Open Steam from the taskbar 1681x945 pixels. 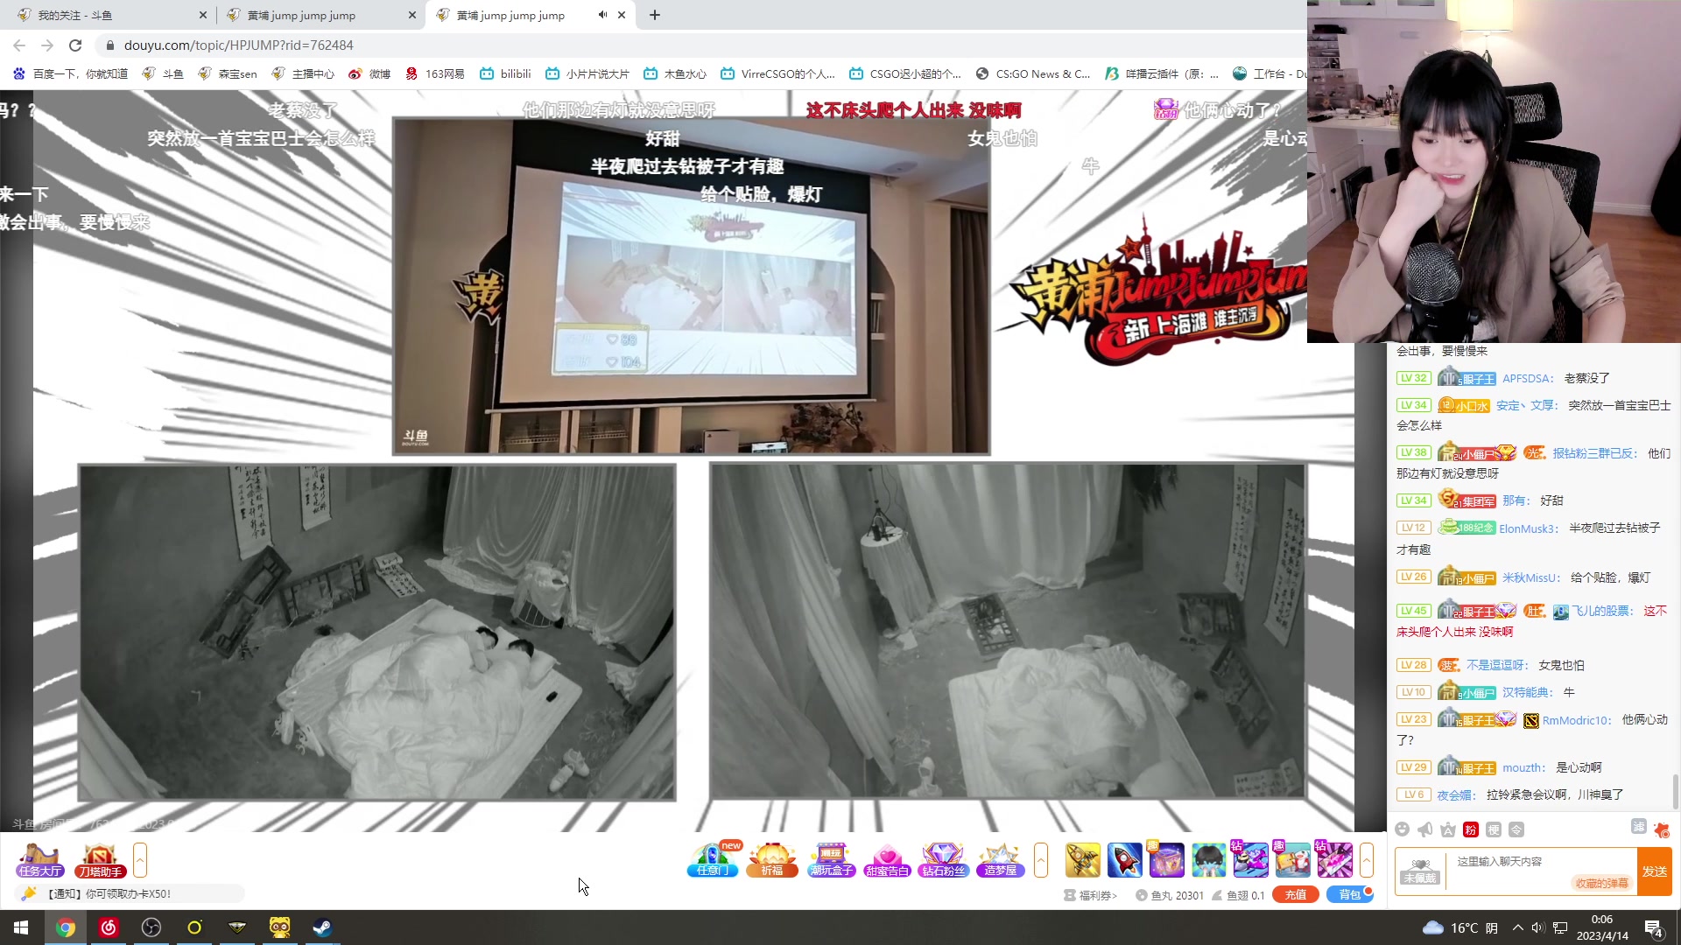(322, 927)
